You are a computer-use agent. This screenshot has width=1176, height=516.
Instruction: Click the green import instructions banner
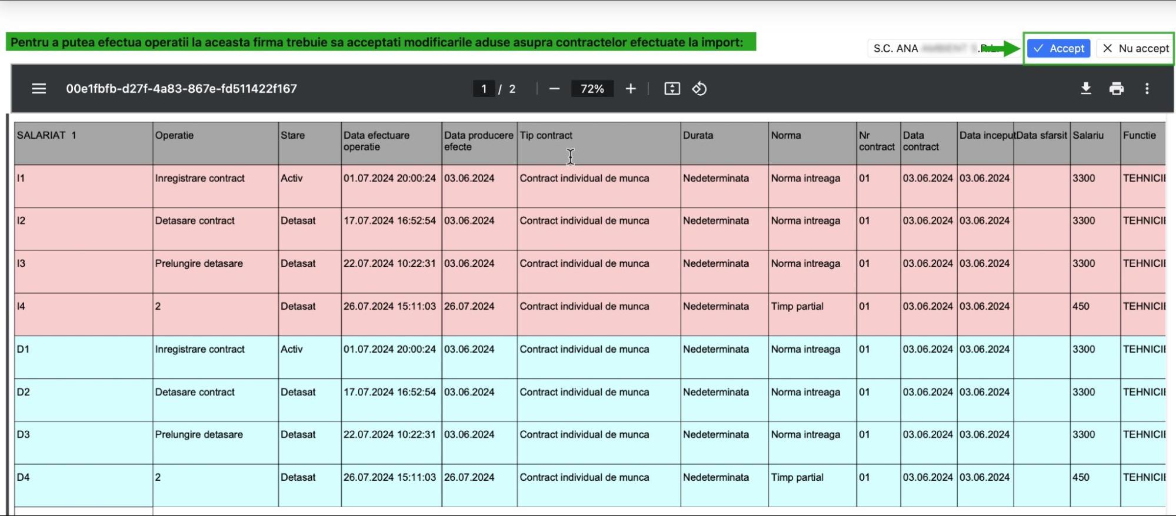[x=381, y=42]
